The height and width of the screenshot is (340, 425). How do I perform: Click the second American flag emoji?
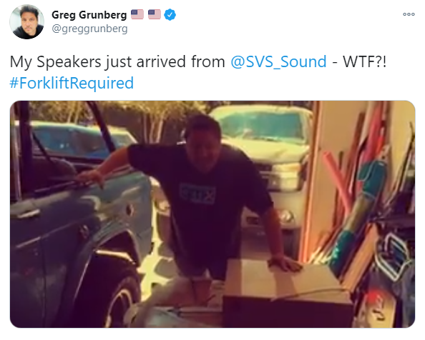tap(155, 14)
